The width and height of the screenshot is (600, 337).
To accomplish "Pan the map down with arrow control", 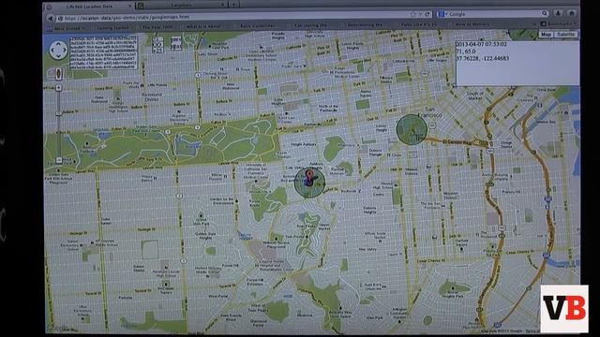I will tap(58, 56).
